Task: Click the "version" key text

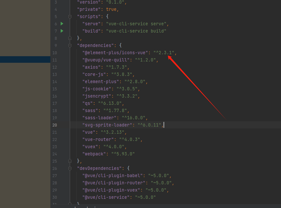Action: (x=89, y=2)
